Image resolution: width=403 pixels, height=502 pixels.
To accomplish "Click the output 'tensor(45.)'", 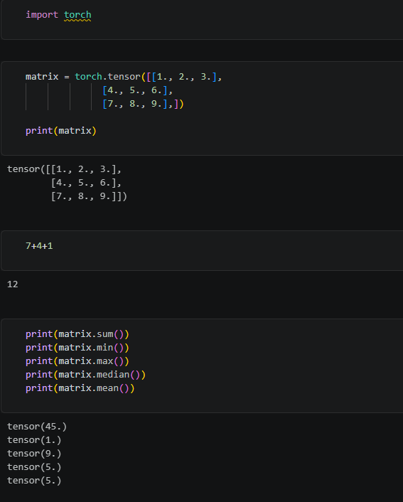I will (x=37, y=427).
